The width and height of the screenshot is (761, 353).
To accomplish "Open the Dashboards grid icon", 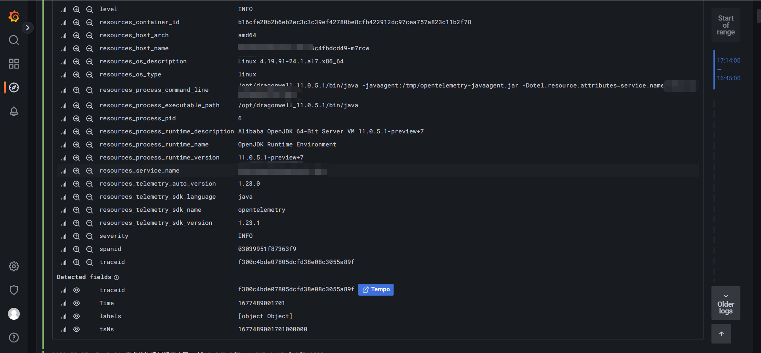I will pyautogui.click(x=14, y=64).
